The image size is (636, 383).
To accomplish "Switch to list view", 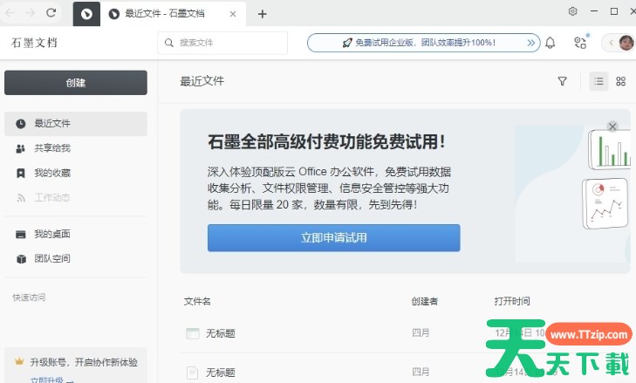I will pyautogui.click(x=598, y=81).
